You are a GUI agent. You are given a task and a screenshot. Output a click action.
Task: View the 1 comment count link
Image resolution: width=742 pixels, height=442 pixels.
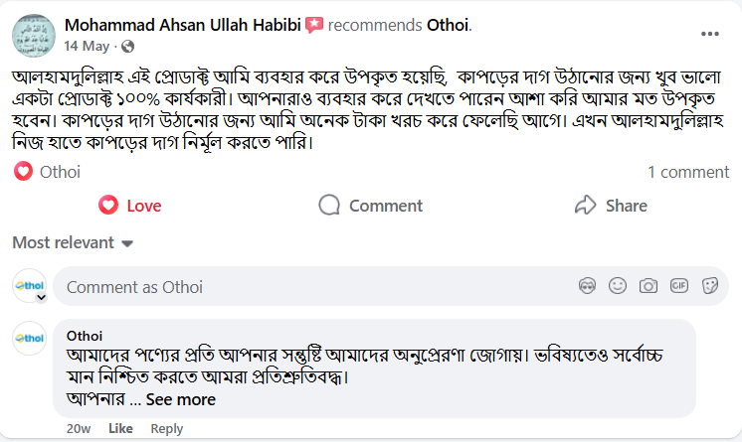tap(688, 172)
